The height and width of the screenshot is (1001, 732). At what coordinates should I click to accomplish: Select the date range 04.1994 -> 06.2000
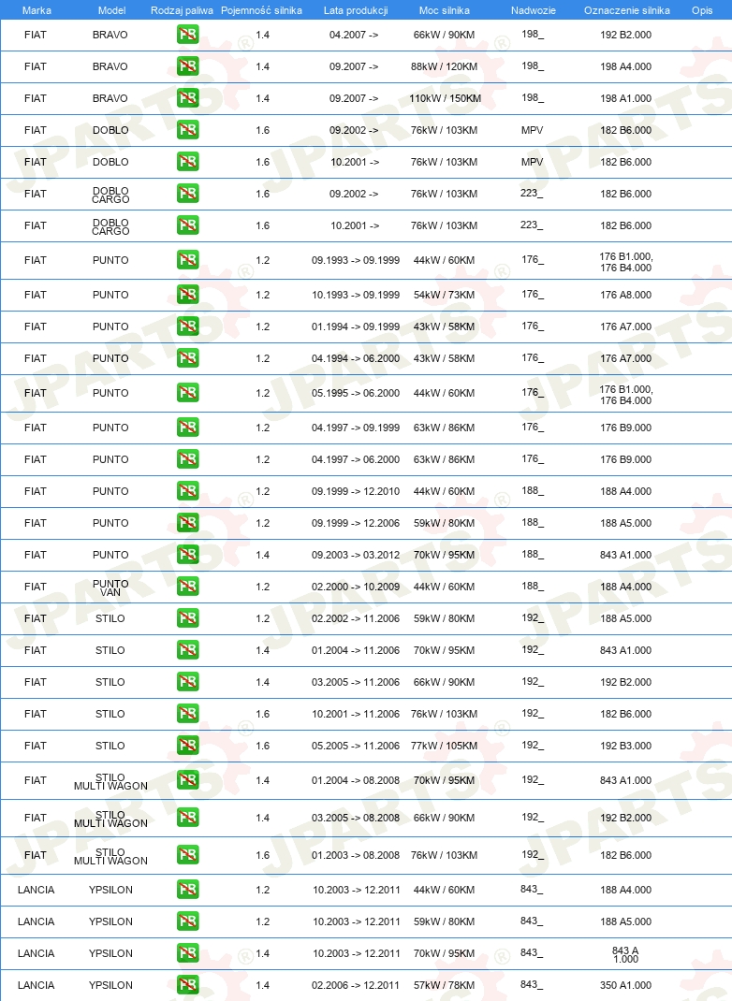pos(356,359)
